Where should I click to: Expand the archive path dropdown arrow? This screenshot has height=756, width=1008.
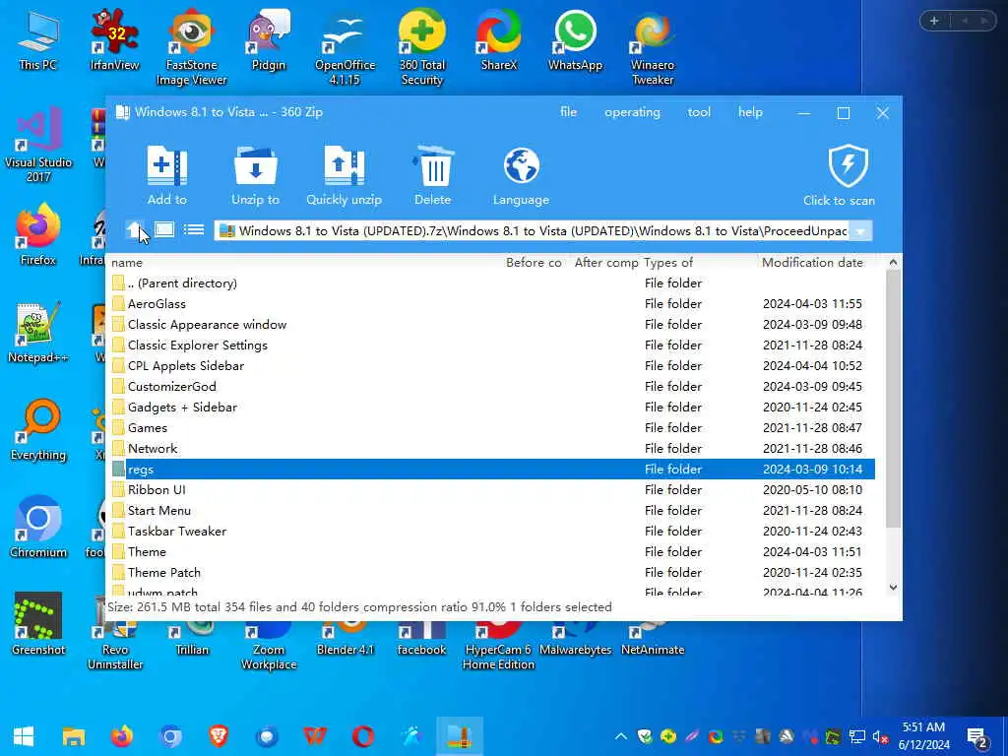click(860, 230)
